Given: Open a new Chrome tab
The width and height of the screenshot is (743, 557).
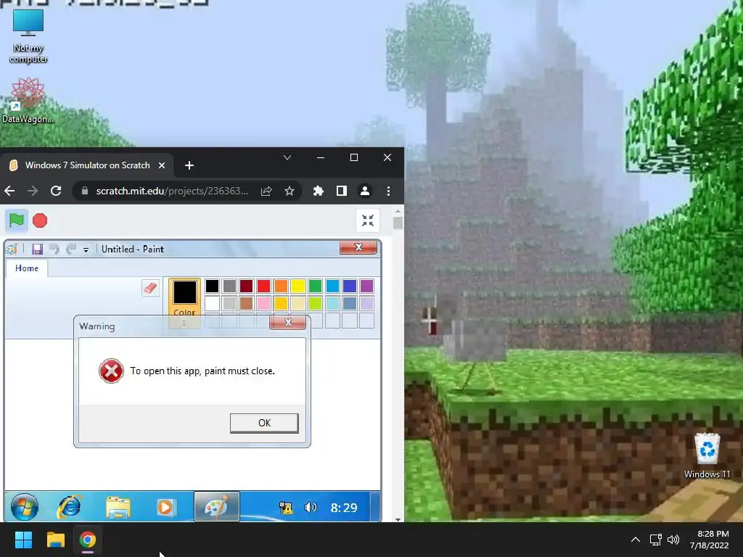Looking at the screenshot, I should click(189, 165).
